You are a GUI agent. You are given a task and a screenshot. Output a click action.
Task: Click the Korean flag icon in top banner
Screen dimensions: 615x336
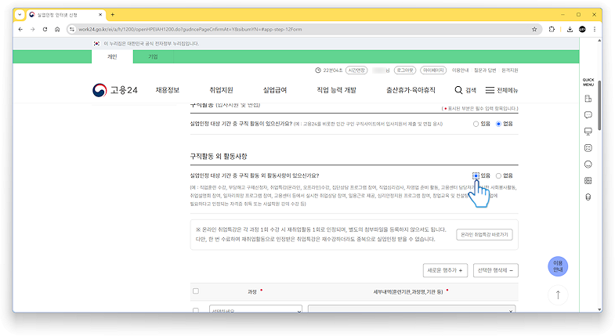(x=96, y=44)
